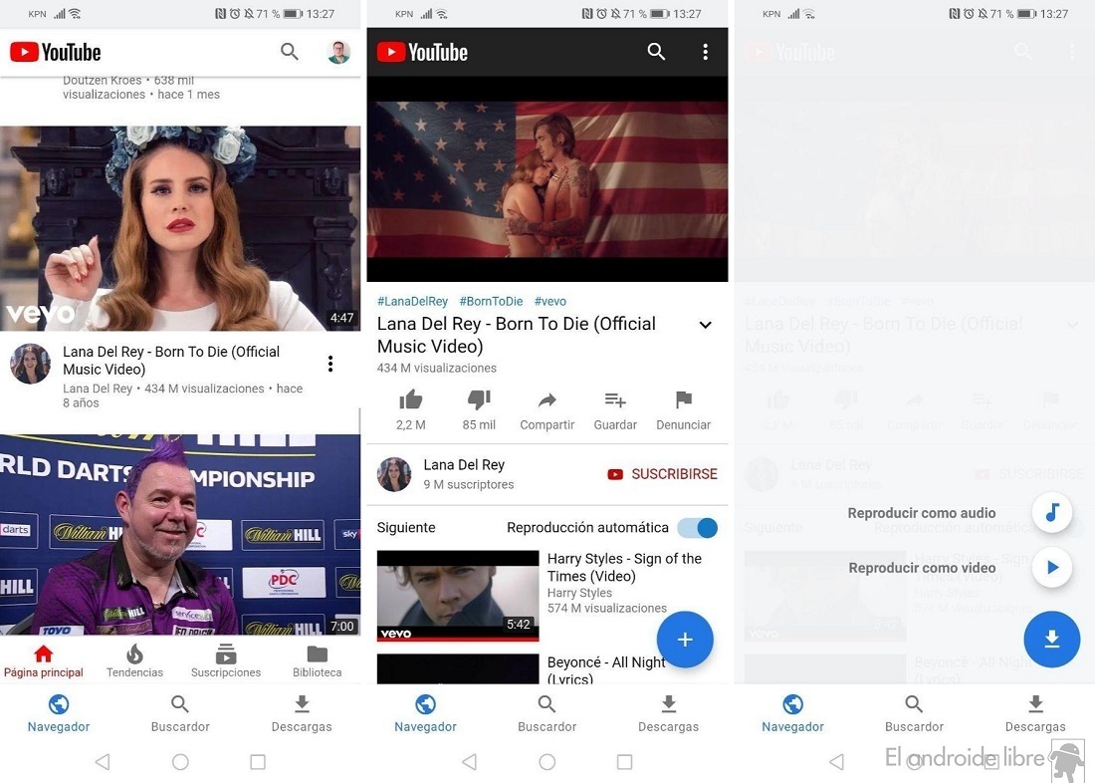The image size is (1095, 783).
Task: Select Buscador in the left screen's bottom bar
Action: point(180,714)
